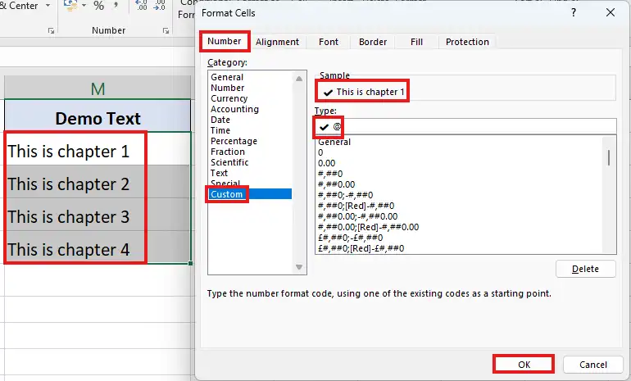Switch to the Font tab

click(329, 42)
